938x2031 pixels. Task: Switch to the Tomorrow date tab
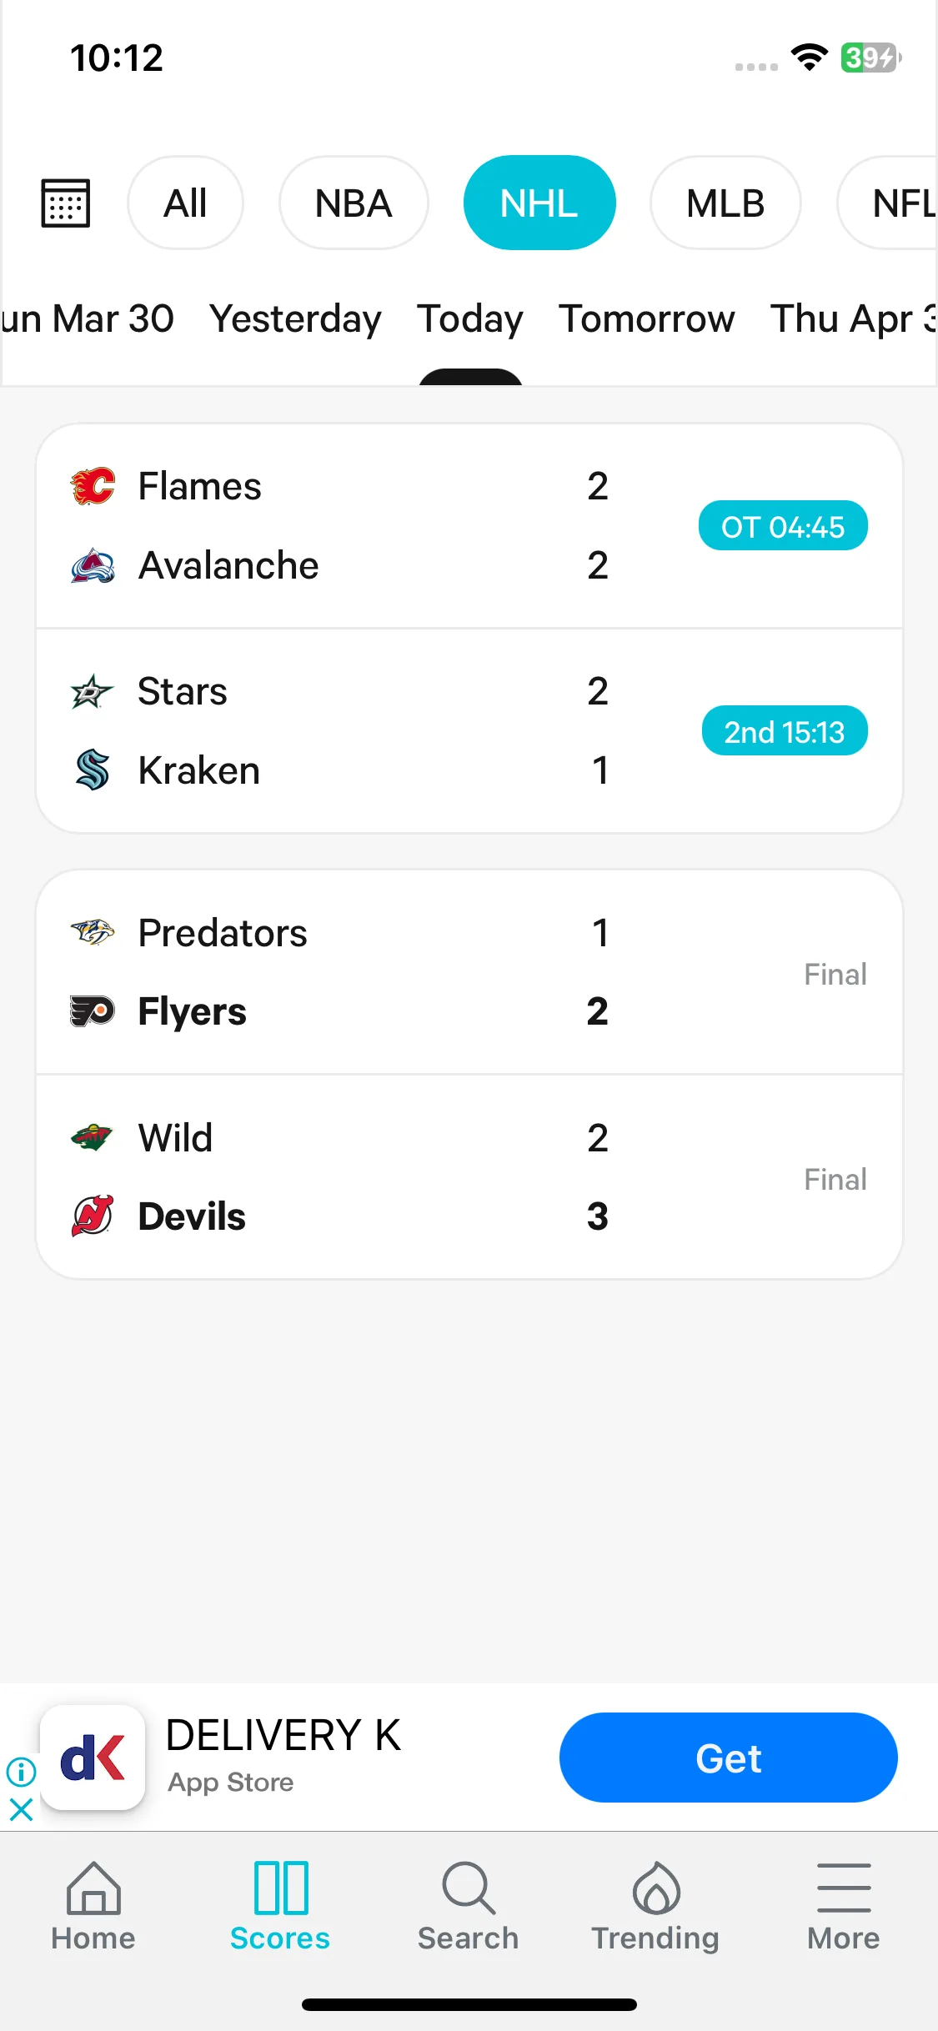(x=647, y=318)
